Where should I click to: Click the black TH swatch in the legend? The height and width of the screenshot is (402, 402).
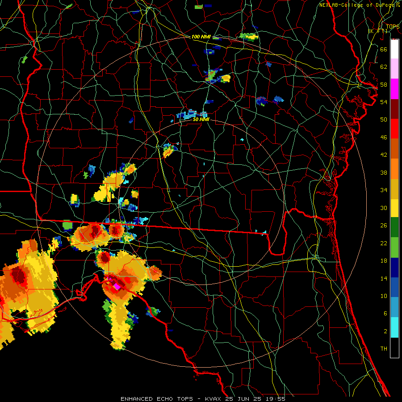pos(394,348)
